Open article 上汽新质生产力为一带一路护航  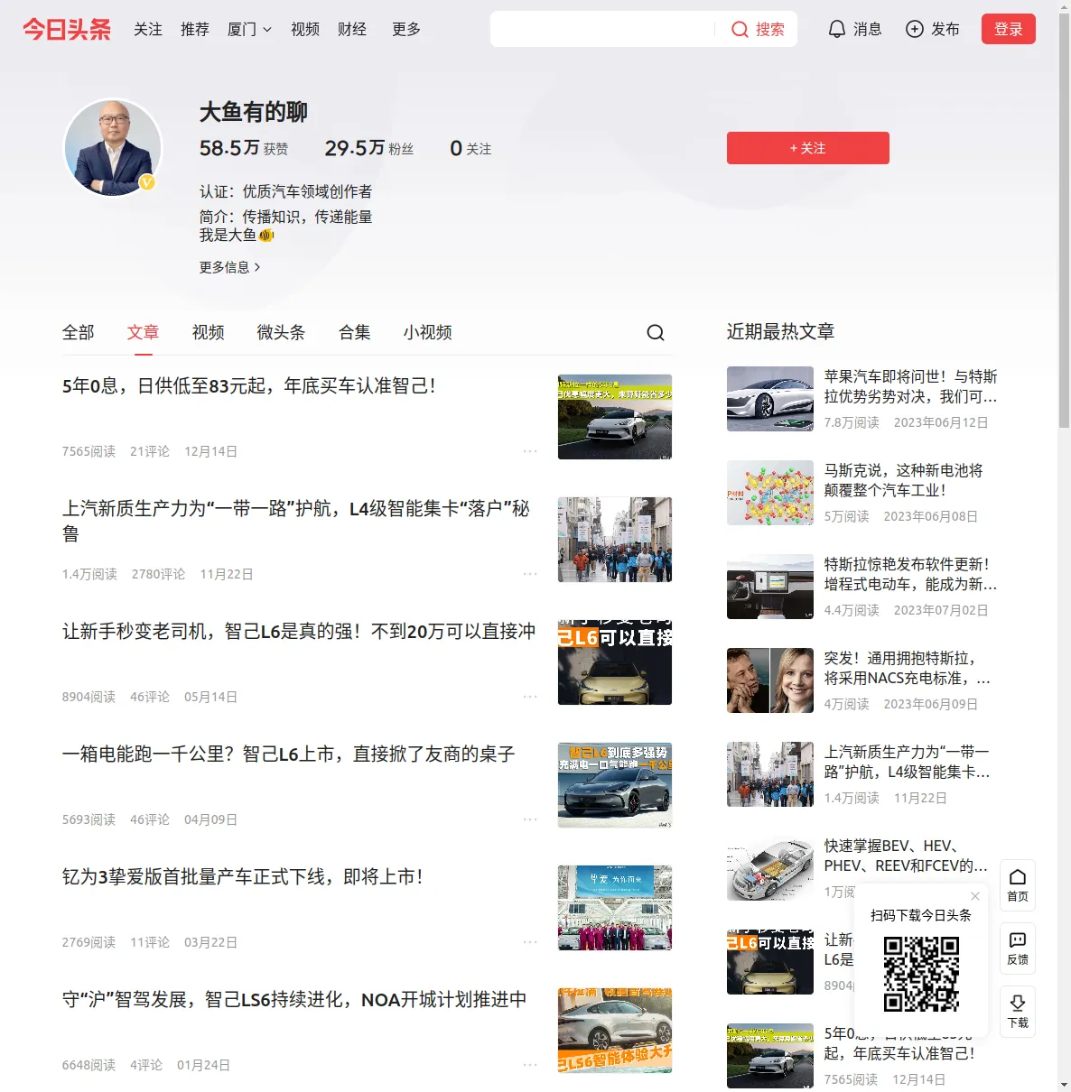point(296,522)
